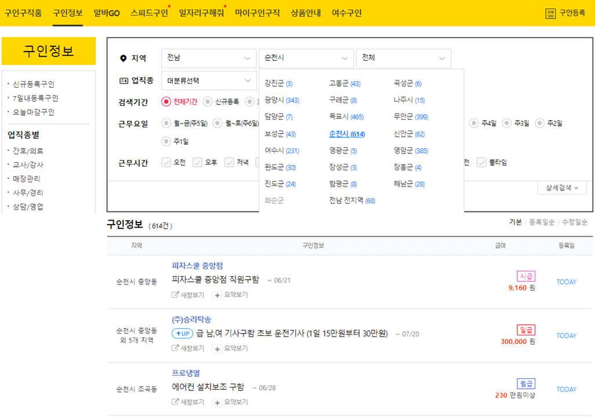Open the 대분류선택 job category dropdown
This screenshot has height=417, width=595.
(208, 81)
